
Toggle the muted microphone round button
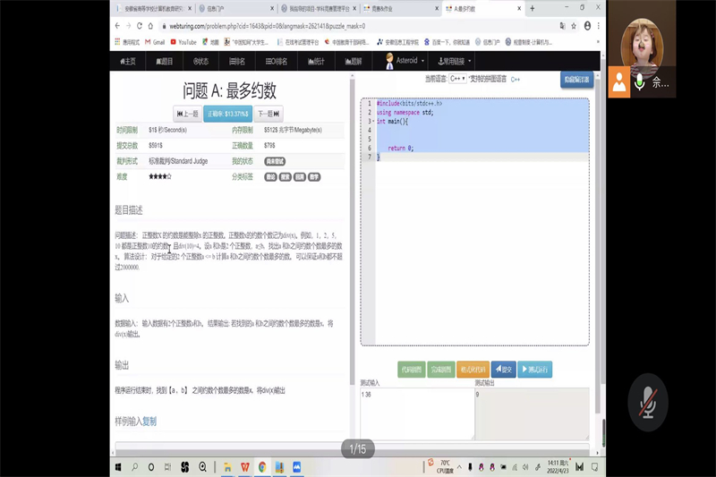tap(647, 404)
